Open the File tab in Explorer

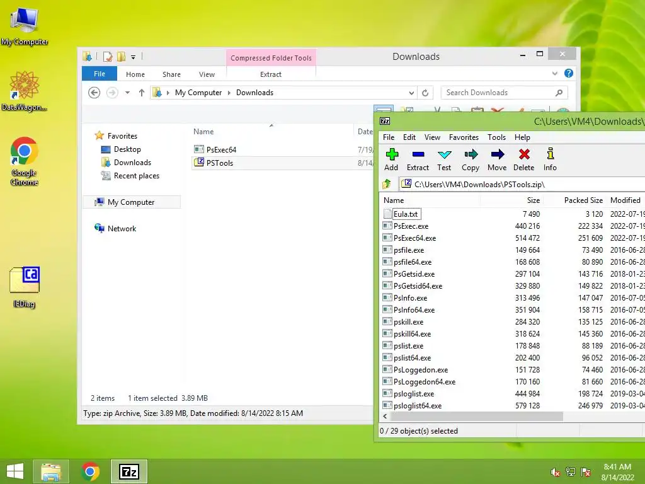(100, 74)
